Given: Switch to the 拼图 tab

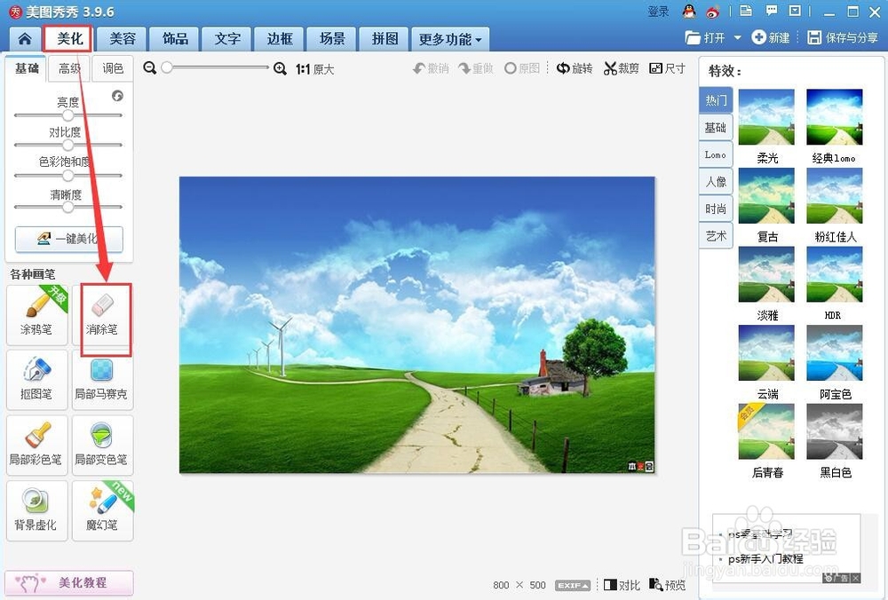Looking at the screenshot, I should click(x=385, y=38).
